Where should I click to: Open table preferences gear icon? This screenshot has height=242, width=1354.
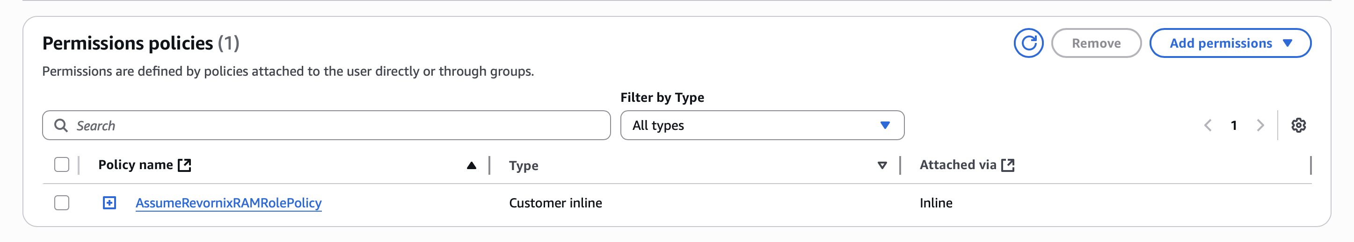(x=1298, y=126)
